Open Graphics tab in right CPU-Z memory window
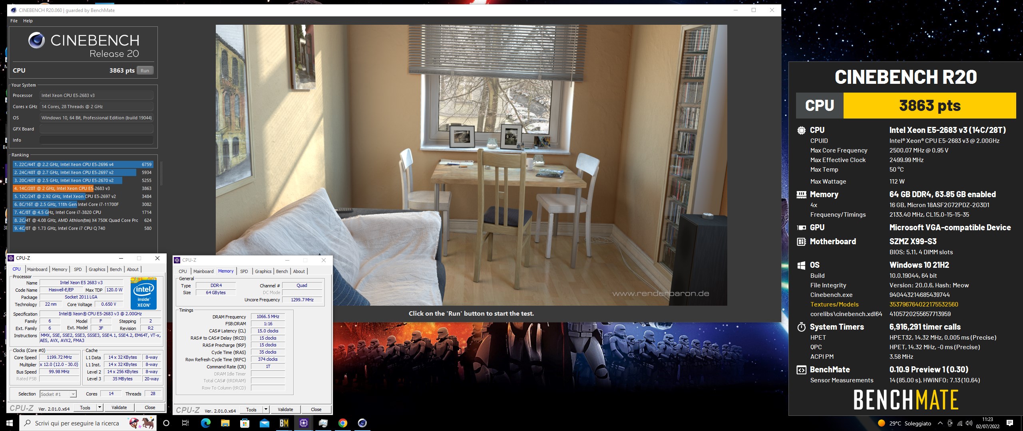Image resolution: width=1023 pixels, height=431 pixels. pos(263,271)
